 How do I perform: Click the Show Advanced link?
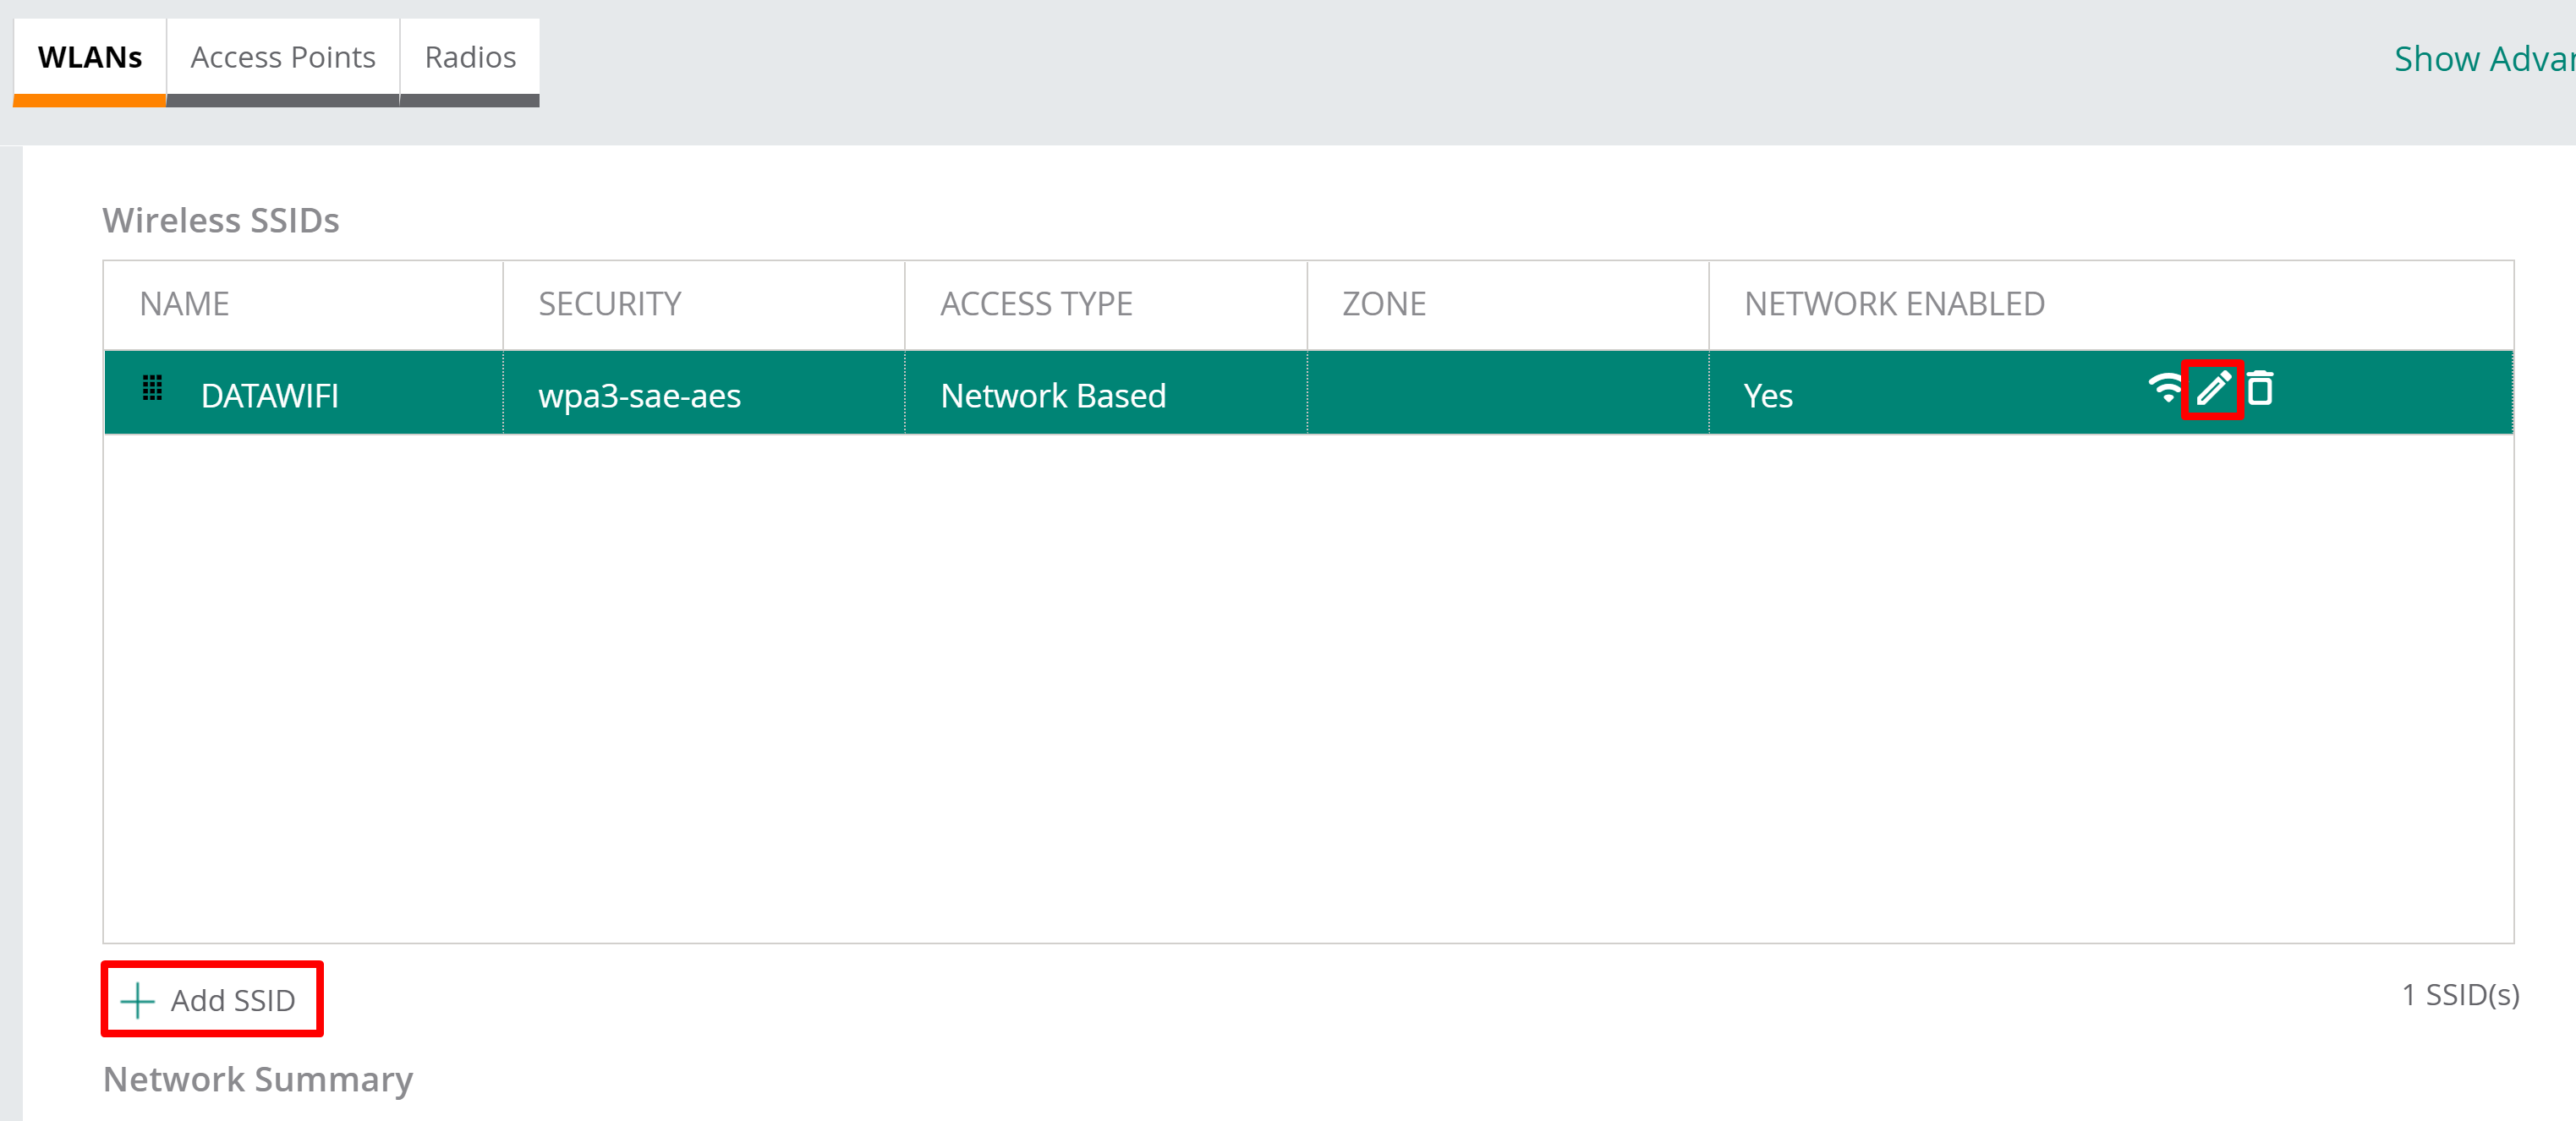click(2482, 60)
